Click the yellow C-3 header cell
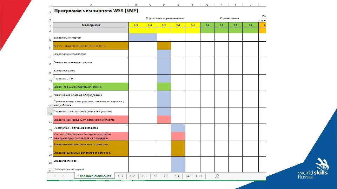337x189 pixels. point(164,25)
